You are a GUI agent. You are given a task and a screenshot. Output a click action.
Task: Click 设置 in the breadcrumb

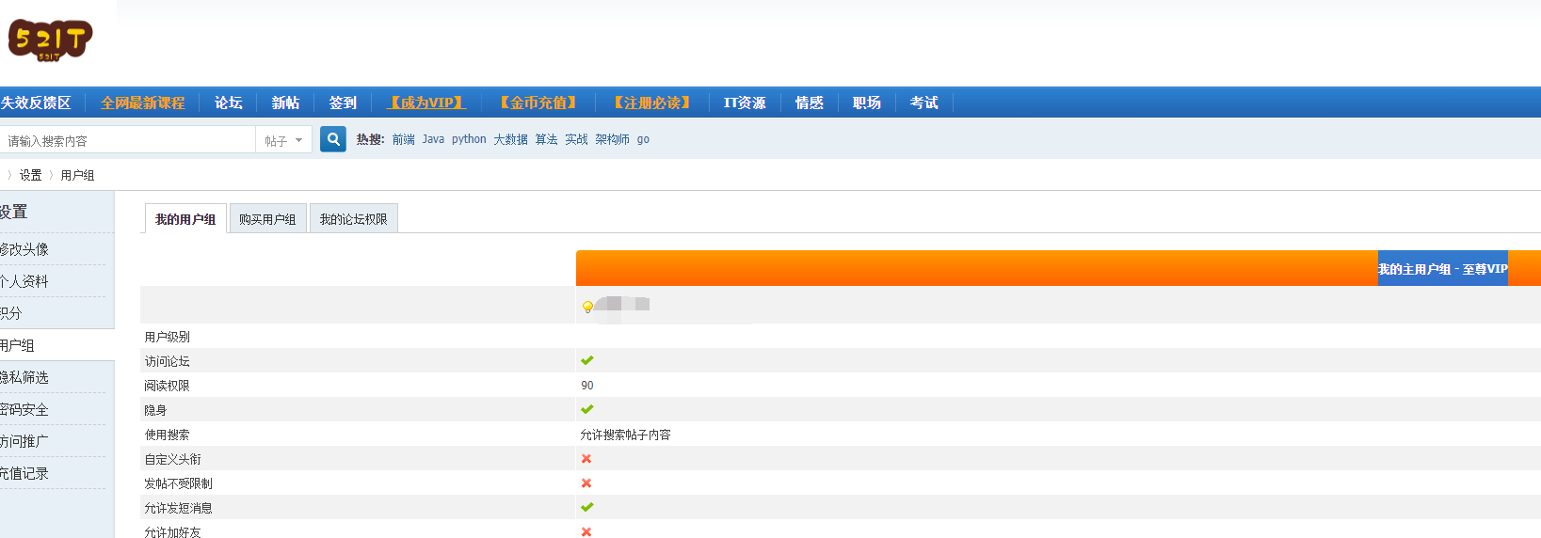tap(31, 175)
